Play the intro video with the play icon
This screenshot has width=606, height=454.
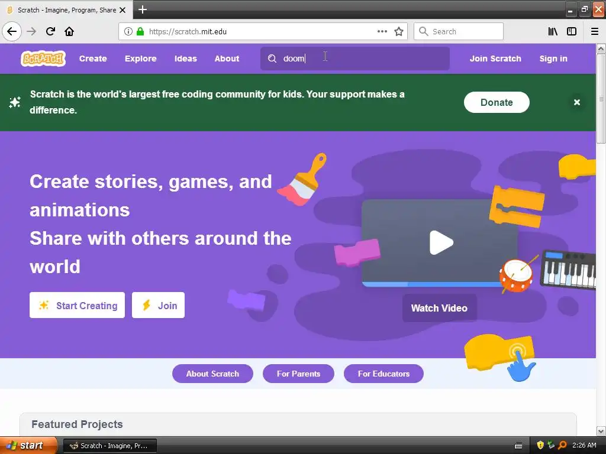[x=441, y=242]
